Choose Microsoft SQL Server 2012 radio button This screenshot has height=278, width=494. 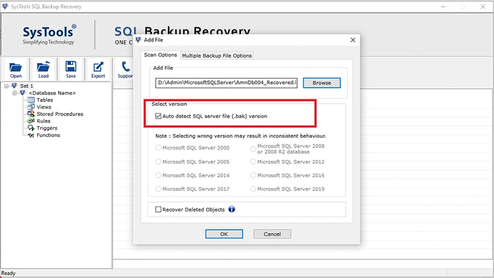coord(253,162)
